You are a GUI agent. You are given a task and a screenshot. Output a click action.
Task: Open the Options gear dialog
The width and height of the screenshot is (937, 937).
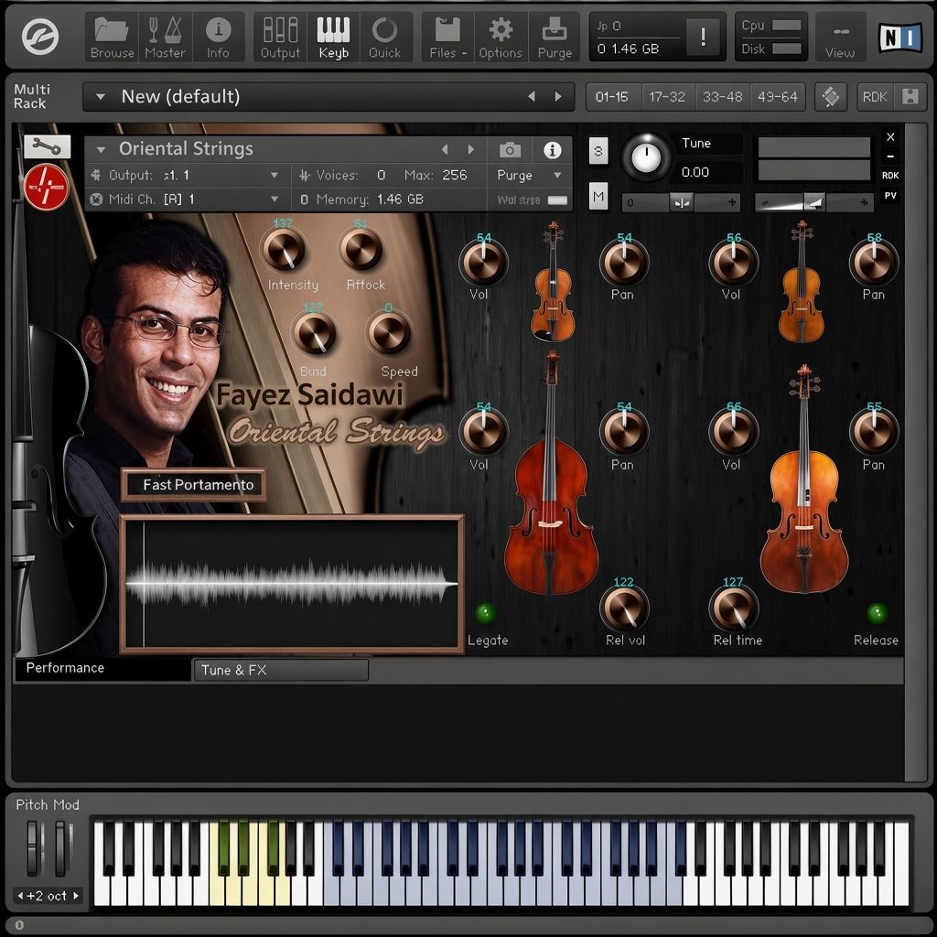pyautogui.click(x=501, y=37)
